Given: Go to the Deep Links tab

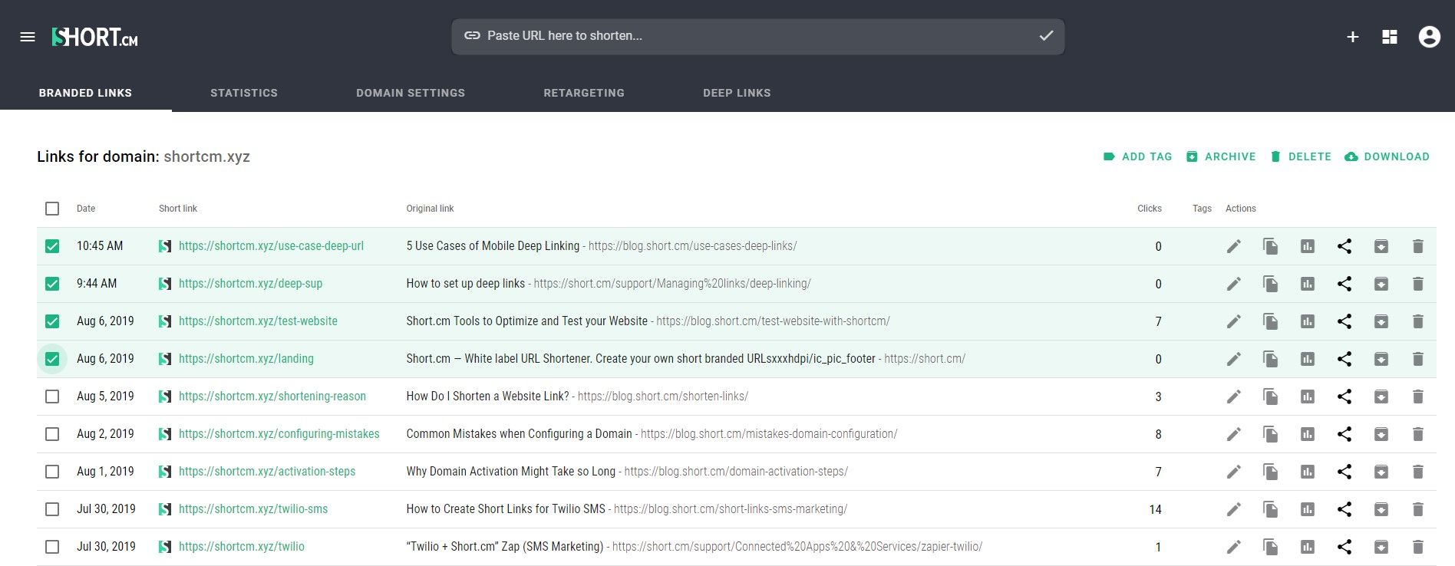Looking at the screenshot, I should pos(737,93).
